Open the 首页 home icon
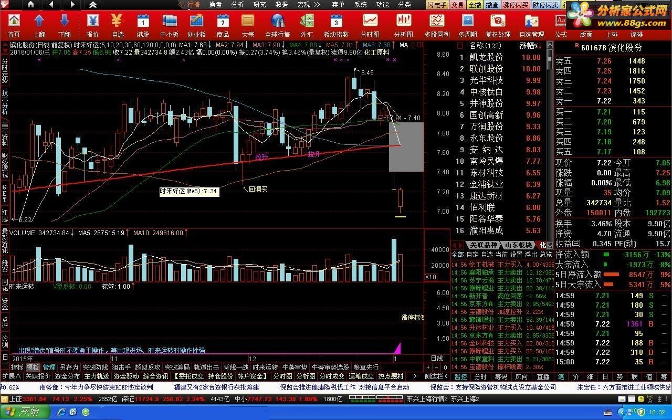The image size is (672, 420). 14,25
